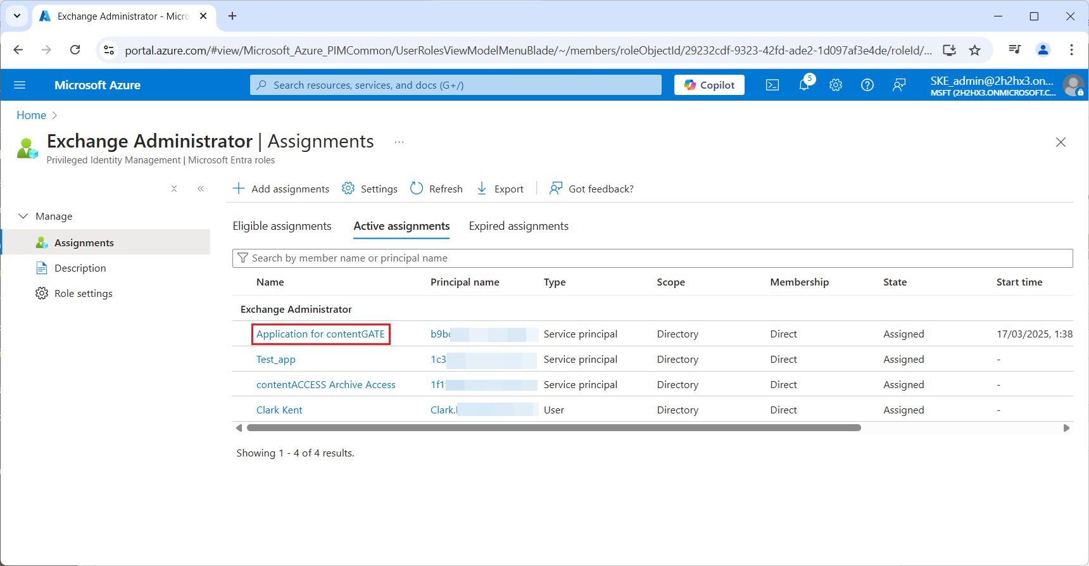Switch to Eligible assignments tab
Screen dimensions: 1089x566
click(x=282, y=226)
